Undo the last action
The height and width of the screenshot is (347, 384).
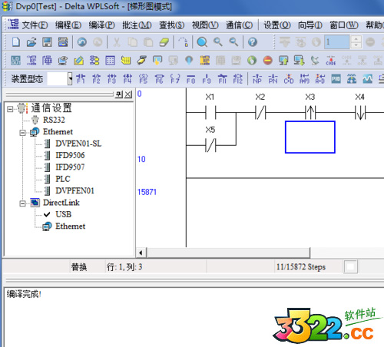(82, 42)
